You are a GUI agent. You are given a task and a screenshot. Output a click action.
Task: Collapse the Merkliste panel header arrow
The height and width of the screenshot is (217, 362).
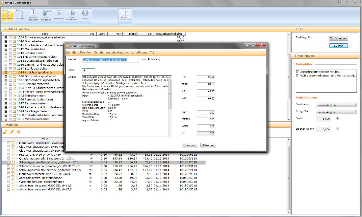[x=3, y=125]
